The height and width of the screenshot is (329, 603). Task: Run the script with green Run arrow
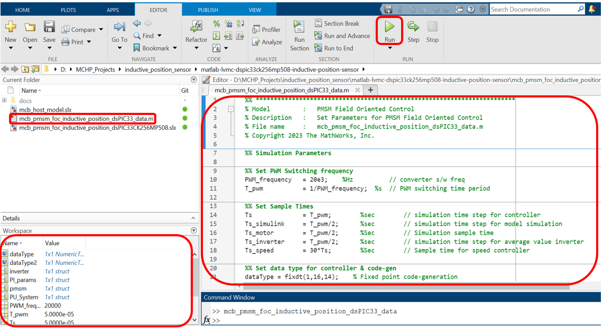coord(389,26)
